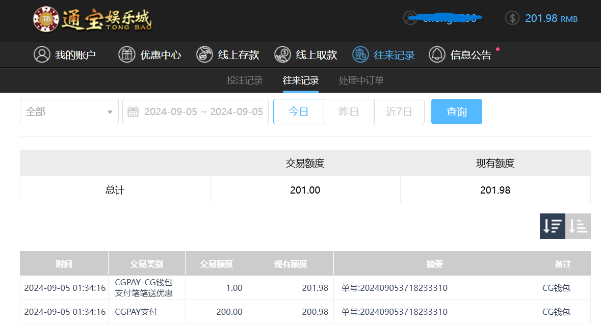Expand the date range picker field

click(x=195, y=111)
